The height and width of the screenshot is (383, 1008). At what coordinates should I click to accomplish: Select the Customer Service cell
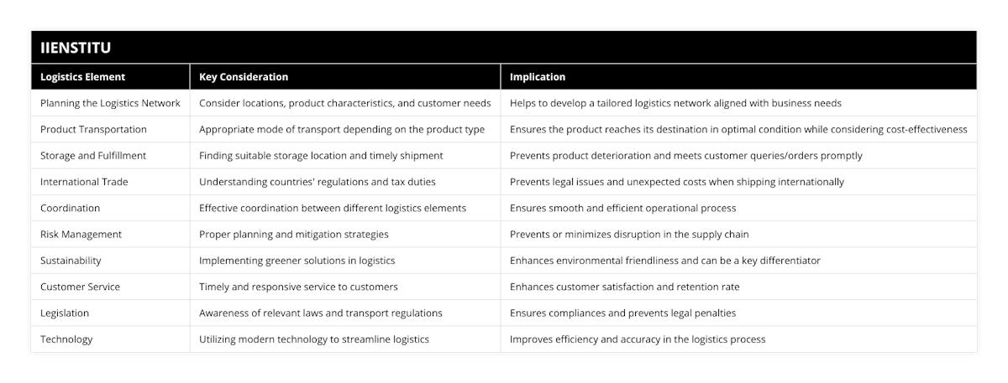80,287
